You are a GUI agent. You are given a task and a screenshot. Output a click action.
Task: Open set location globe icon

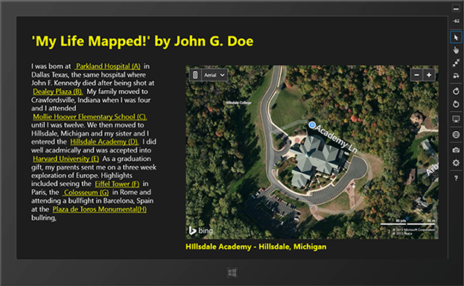point(456,134)
